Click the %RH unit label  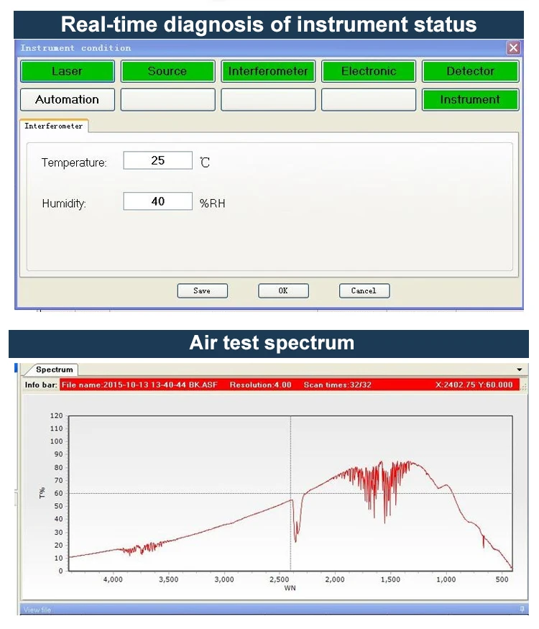click(212, 203)
